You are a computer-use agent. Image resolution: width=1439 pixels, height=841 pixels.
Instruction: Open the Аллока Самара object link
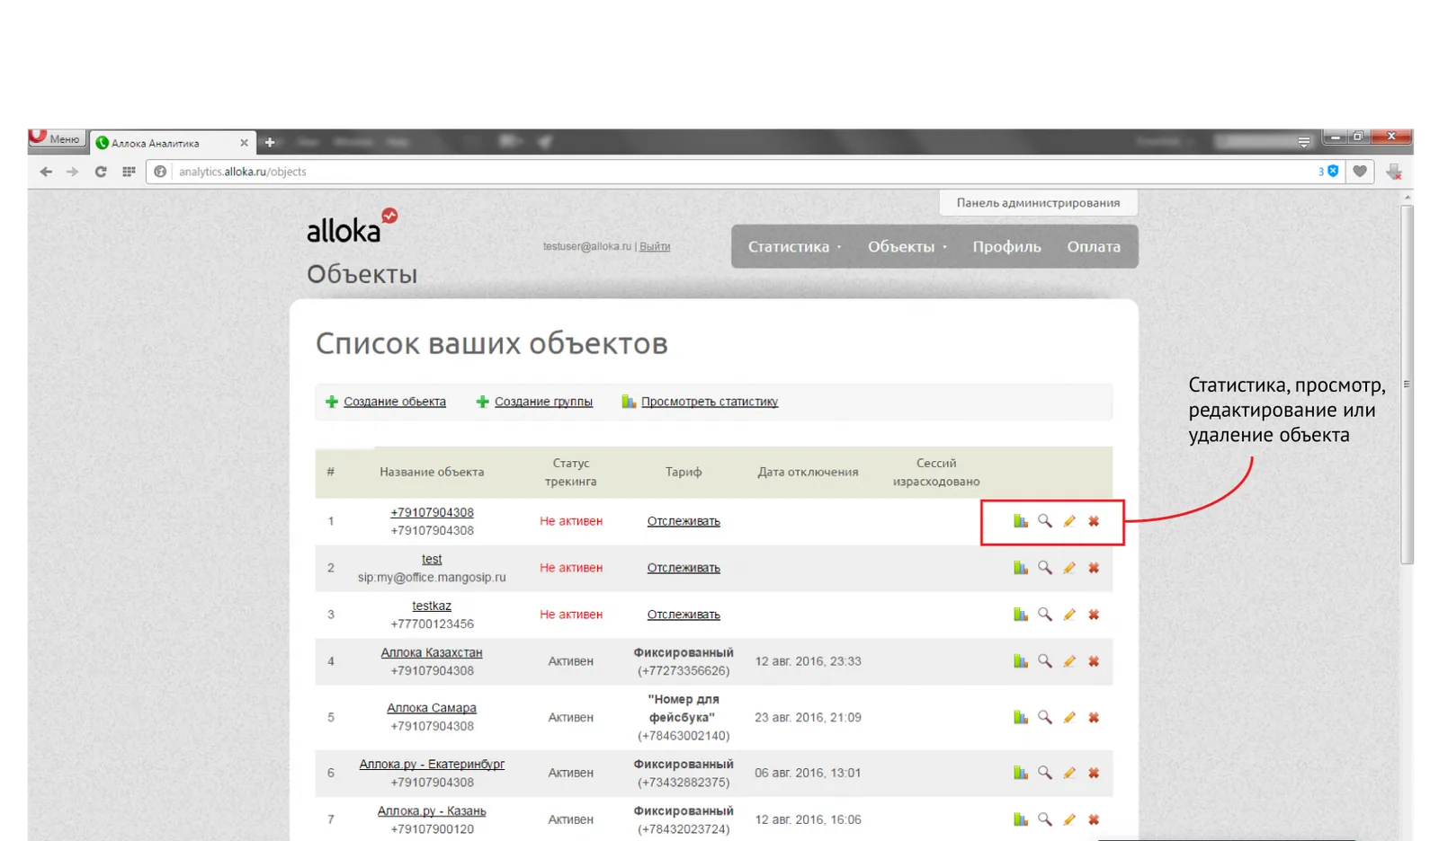[432, 708]
